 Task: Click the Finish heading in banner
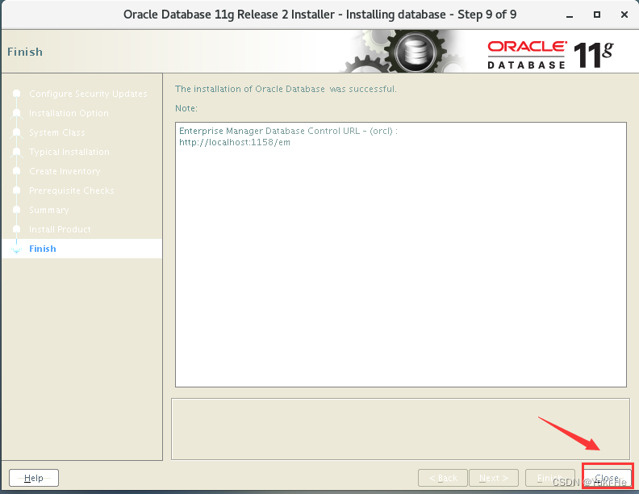[25, 52]
